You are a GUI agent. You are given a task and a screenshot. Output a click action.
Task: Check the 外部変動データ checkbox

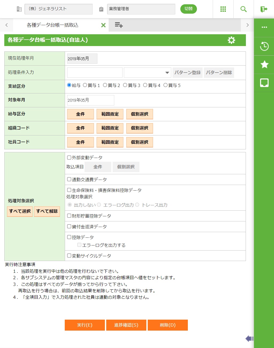(x=69, y=158)
